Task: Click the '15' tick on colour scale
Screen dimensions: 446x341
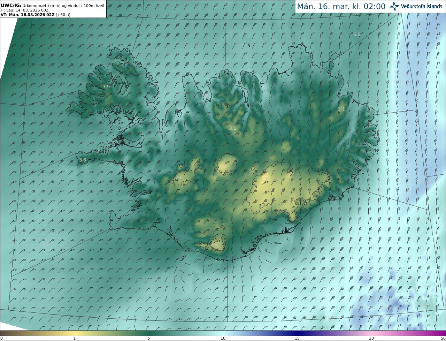Action: 297,338
